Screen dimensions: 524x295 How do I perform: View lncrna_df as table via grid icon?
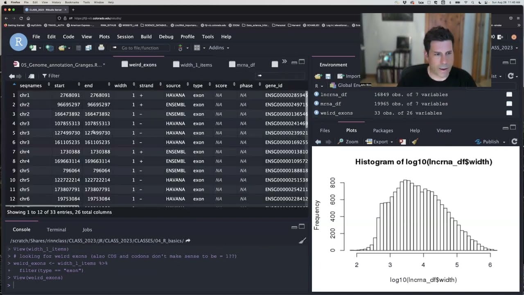pyautogui.click(x=509, y=94)
